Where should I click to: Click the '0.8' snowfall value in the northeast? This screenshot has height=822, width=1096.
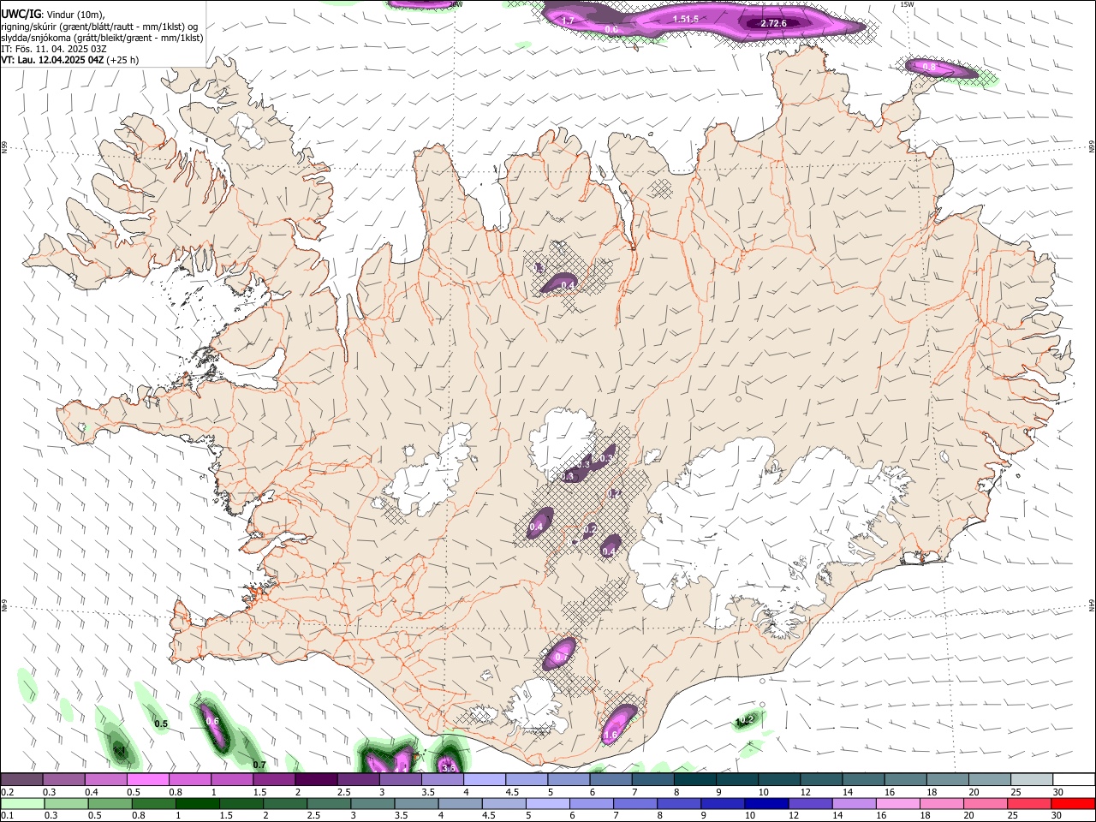[x=929, y=67]
